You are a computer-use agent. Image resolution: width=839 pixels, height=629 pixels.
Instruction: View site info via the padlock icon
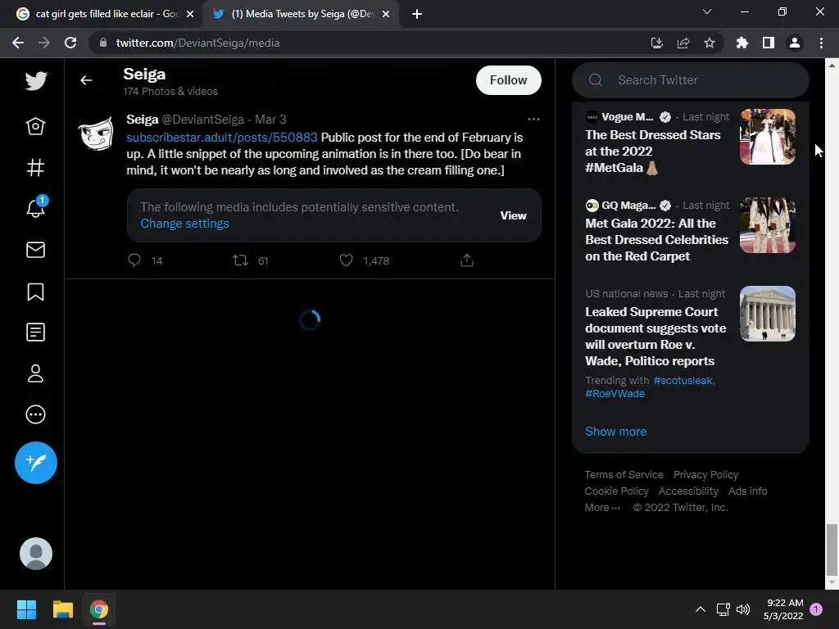pos(103,43)
